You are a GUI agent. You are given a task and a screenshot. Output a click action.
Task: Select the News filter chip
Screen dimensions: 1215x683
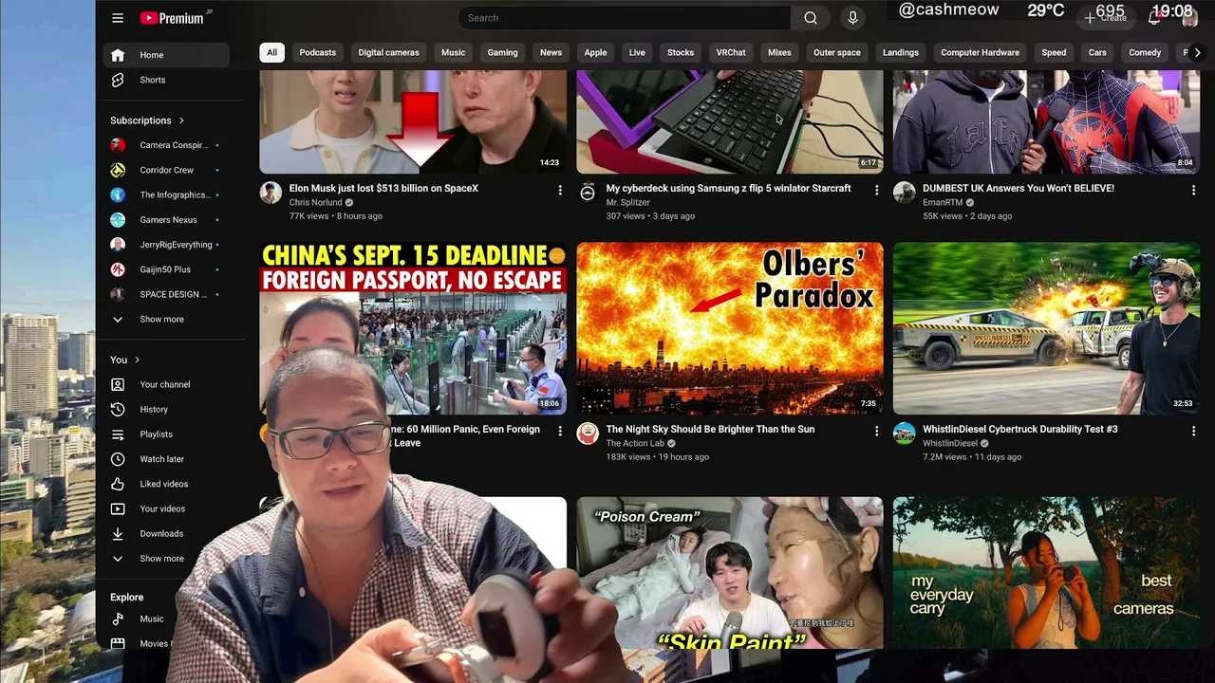(551, 52)
